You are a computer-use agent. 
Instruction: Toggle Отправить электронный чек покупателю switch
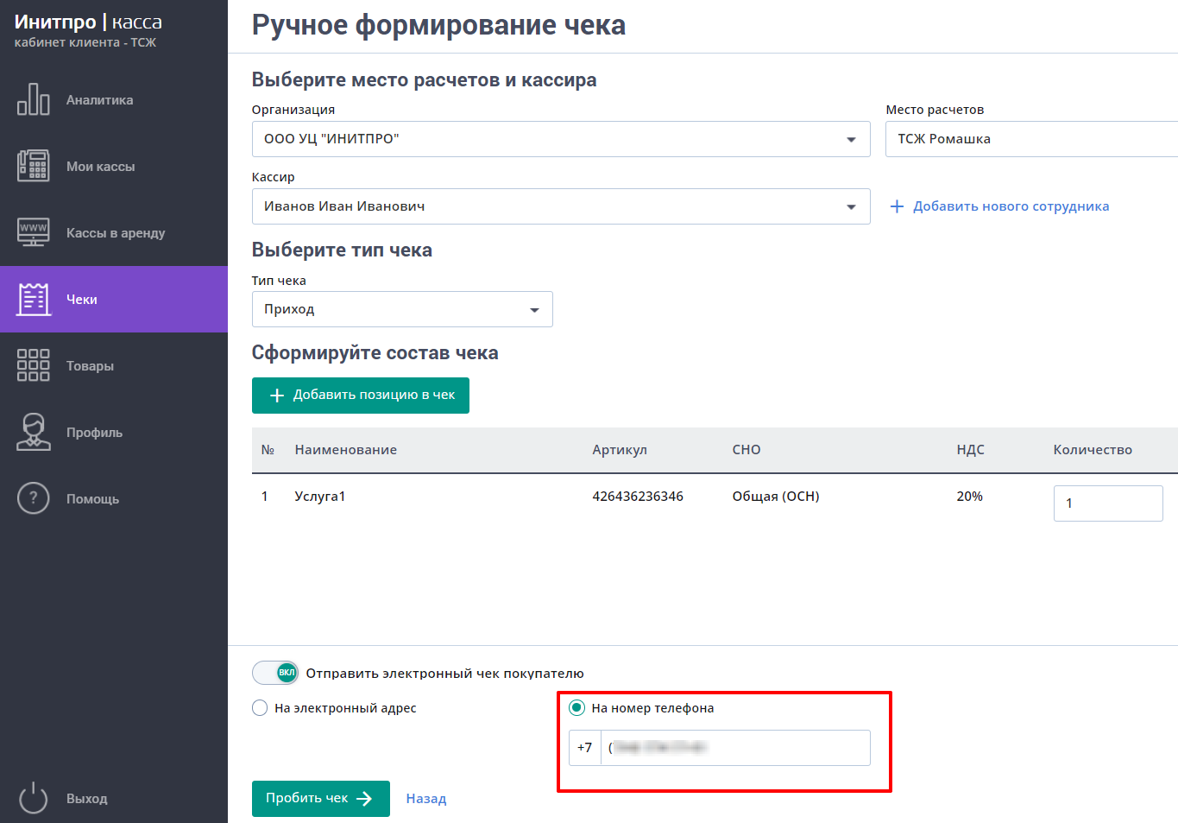click(x=275, y=673)
